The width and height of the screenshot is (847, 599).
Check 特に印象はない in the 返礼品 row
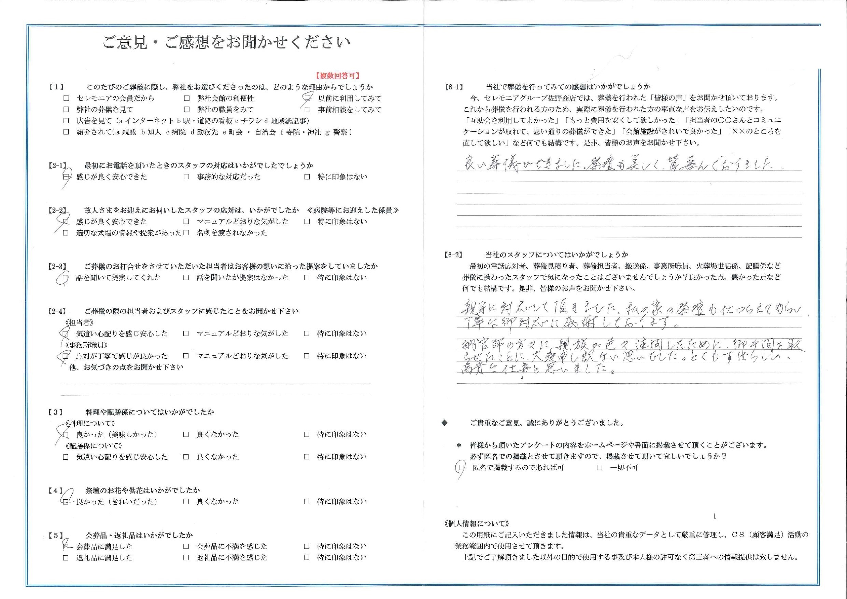point(307,558)
